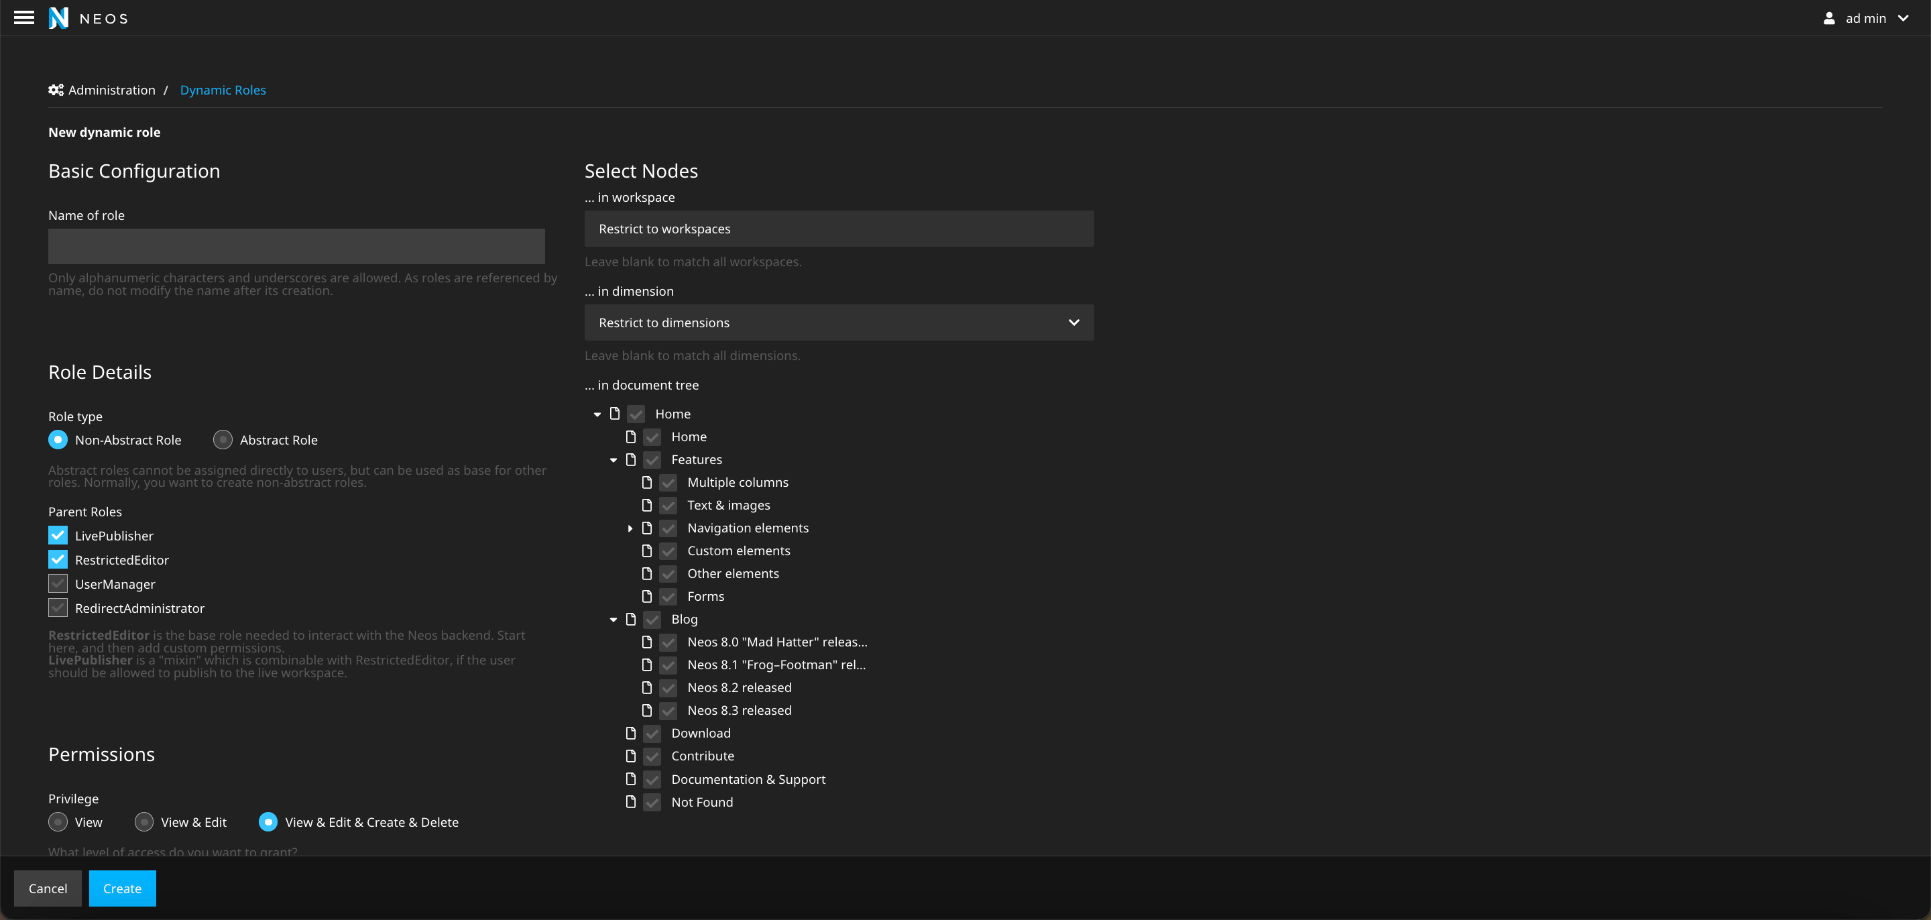
Task: Select the Neos 8.2 released tree label
Action: (739, 687)
